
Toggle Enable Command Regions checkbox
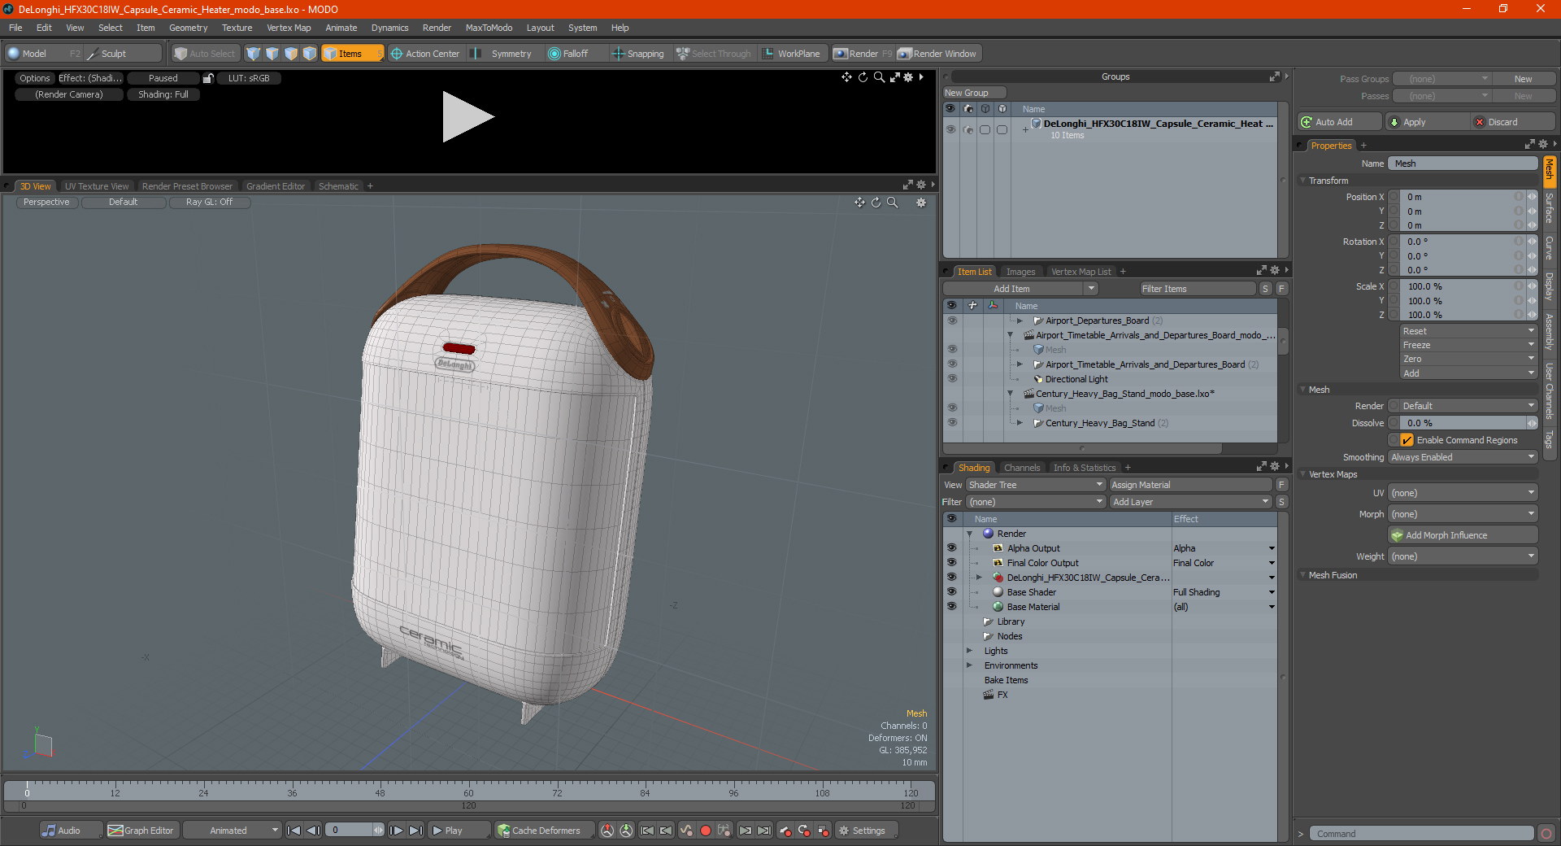pos(1407,440)
